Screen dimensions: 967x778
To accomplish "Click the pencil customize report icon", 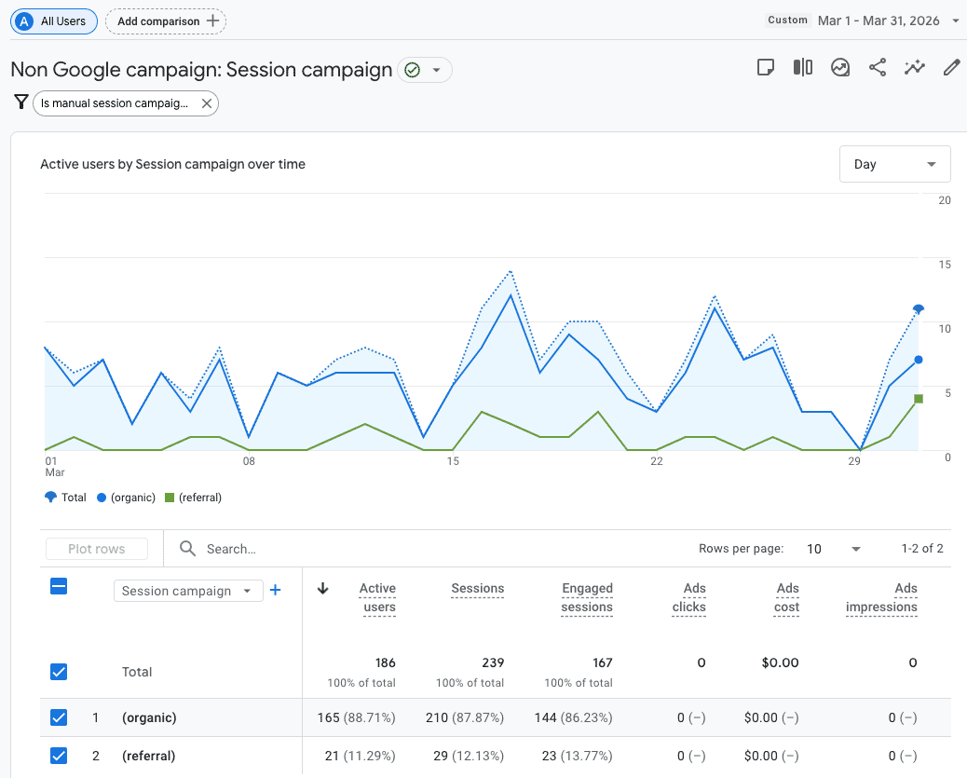I will (x=951, y=67).
